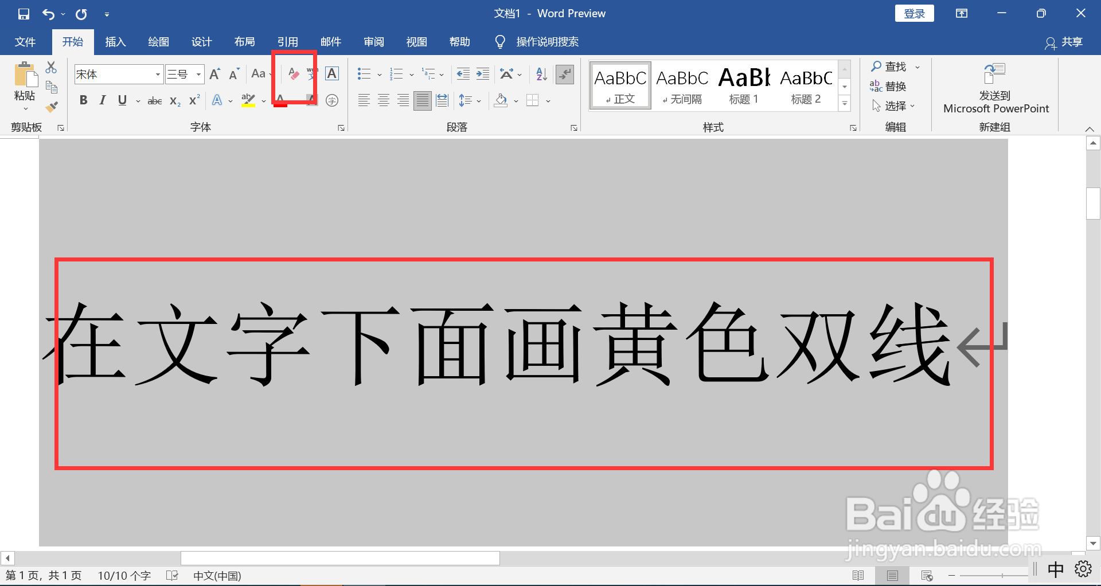Collapse the ribbon with the chevron
The image size is (1101, 586).
point(1090,128)
